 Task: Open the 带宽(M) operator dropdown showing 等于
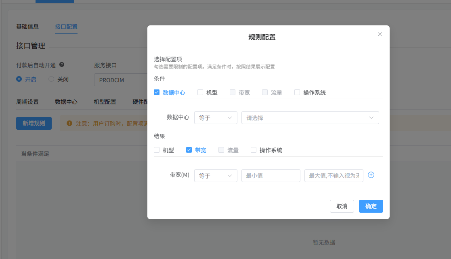click(x=216, y=176)
